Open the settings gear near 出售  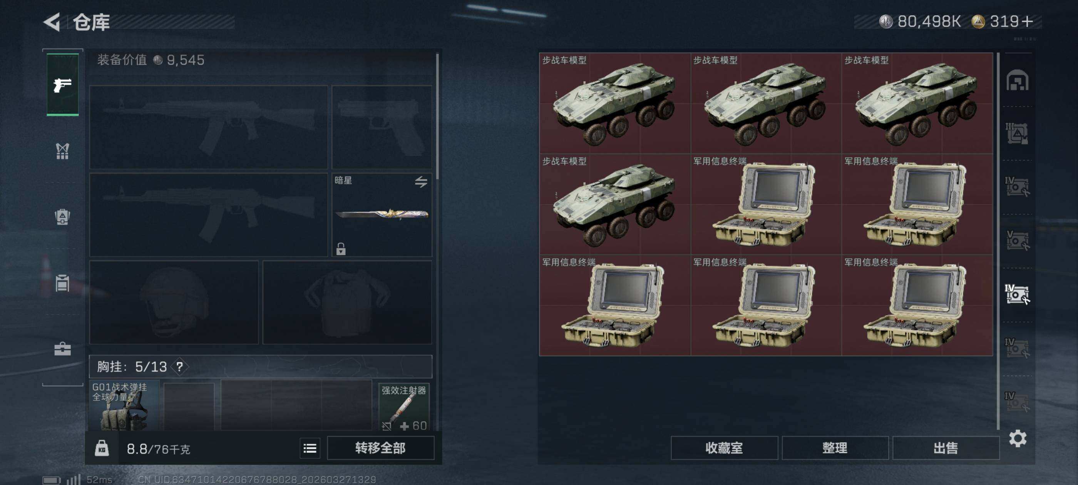(1017, 438)
